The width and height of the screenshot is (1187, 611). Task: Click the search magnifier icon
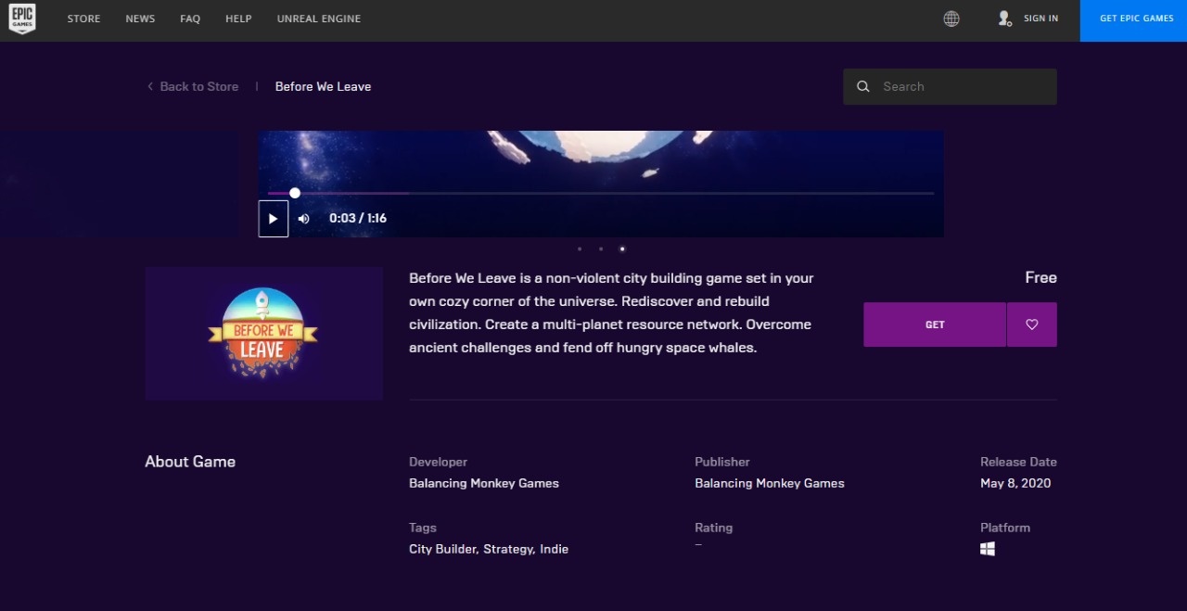click(863, 86)
